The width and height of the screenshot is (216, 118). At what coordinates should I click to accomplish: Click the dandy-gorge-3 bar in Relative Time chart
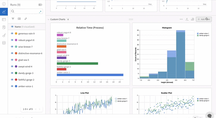click(x=77, y=64)
